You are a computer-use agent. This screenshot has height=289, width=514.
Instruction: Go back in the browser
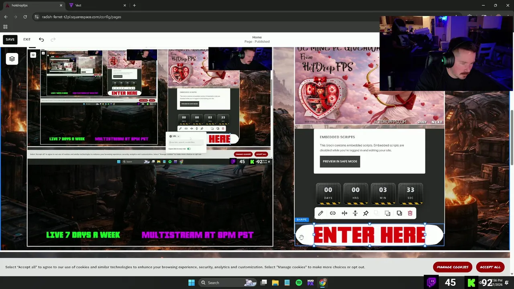click(6, 17)
